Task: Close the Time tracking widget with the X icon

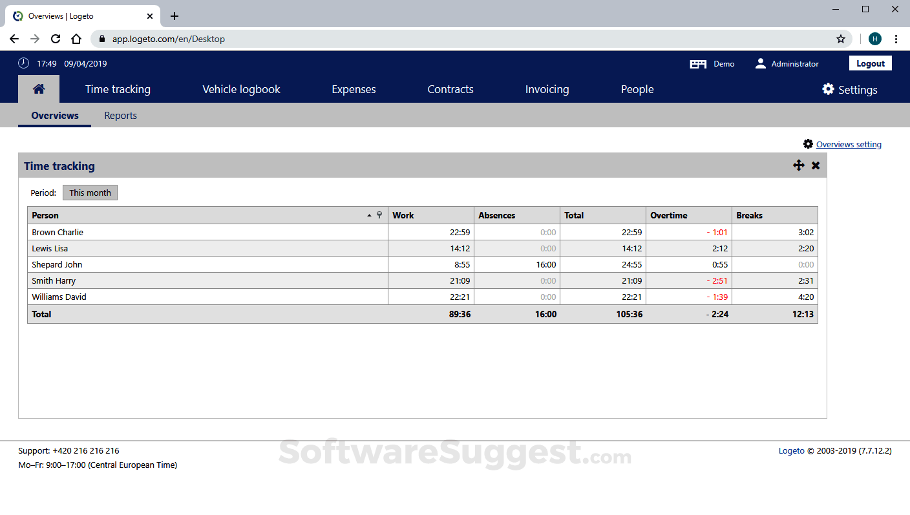Action: [815, 165]
